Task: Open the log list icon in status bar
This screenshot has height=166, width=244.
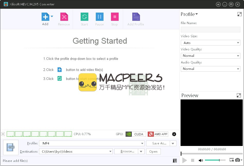Action: tap(175, 161)
